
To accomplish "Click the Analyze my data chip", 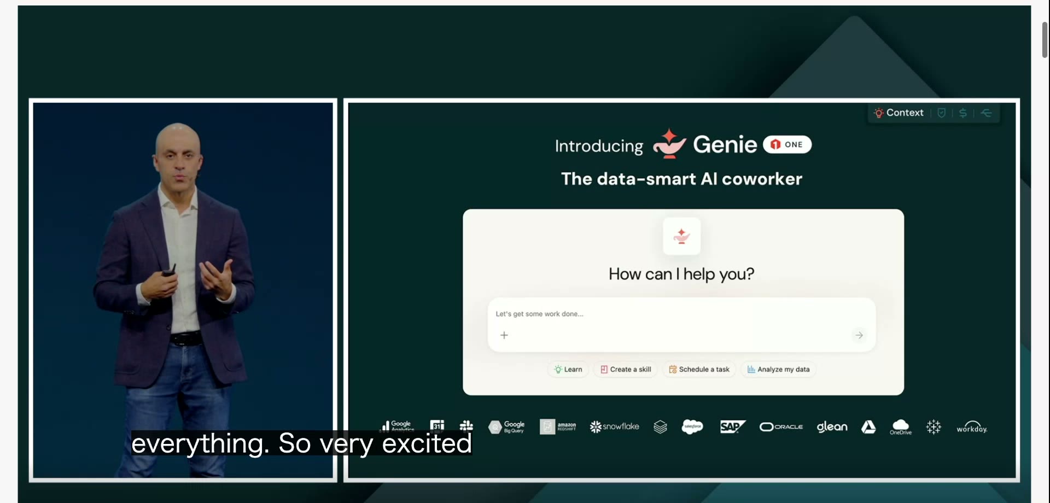I will pos(778,370).
